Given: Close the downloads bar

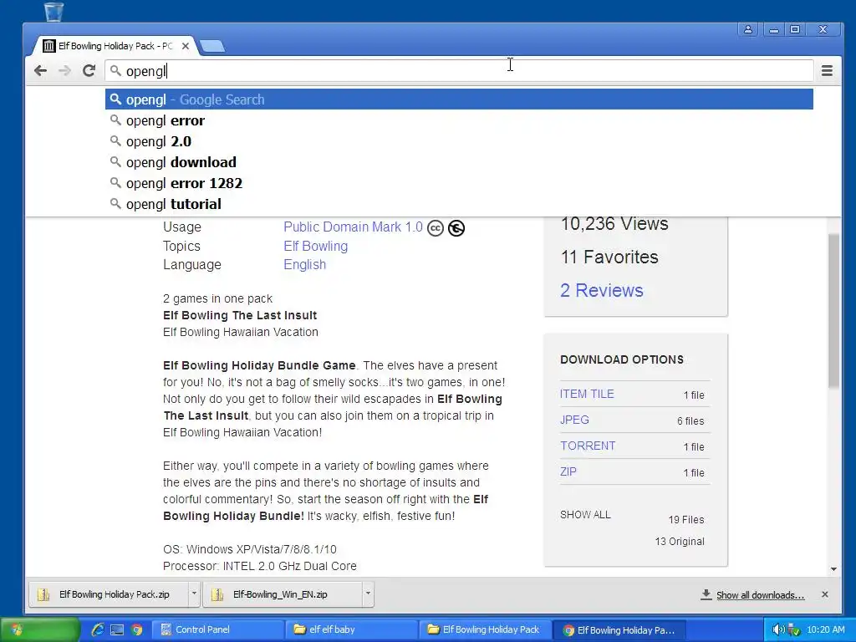Looking at the screenshot, I should (825, 594).
